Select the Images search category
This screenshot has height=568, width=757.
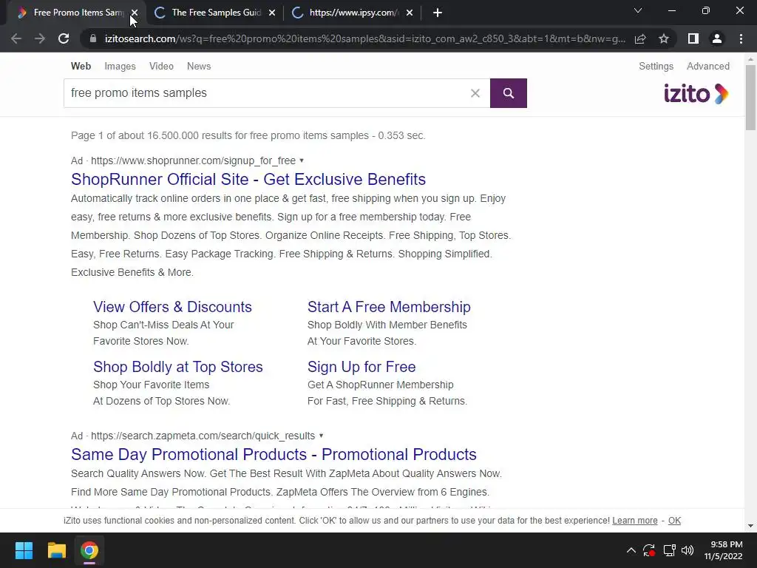click(120, 66)
